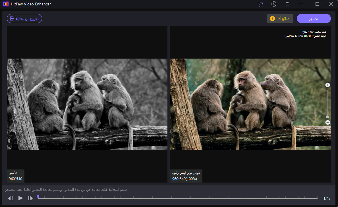Screen dimensions: 338x207
Task: Click the purple timeline playhead marker
Action: pos(38,197)
